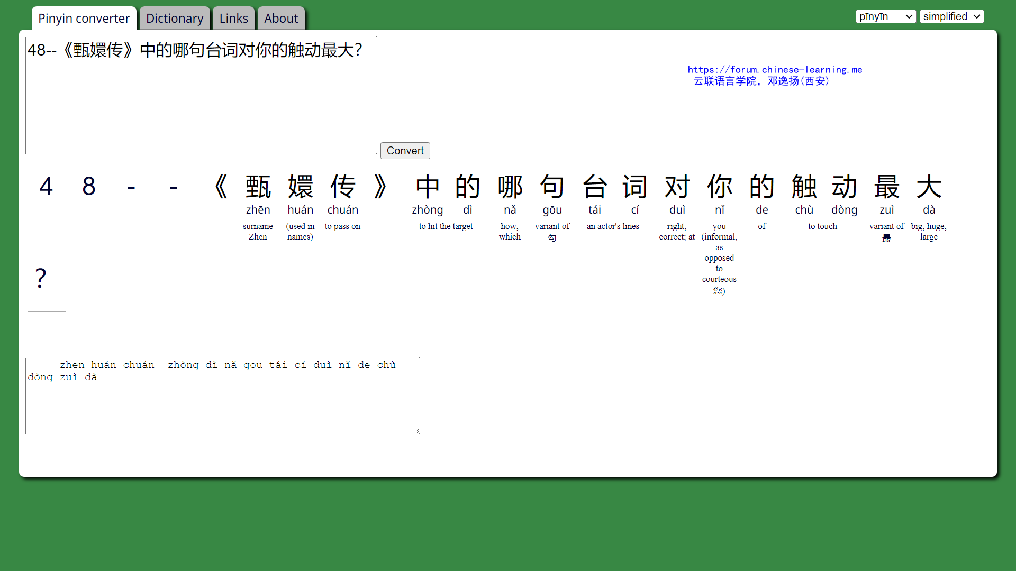
Task: Switch to the Pinyin converter tab
Action: pos(84,19)
